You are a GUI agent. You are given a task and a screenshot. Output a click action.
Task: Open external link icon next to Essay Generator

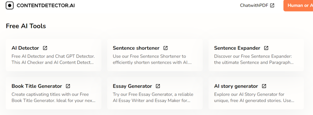tap(158, 86)
